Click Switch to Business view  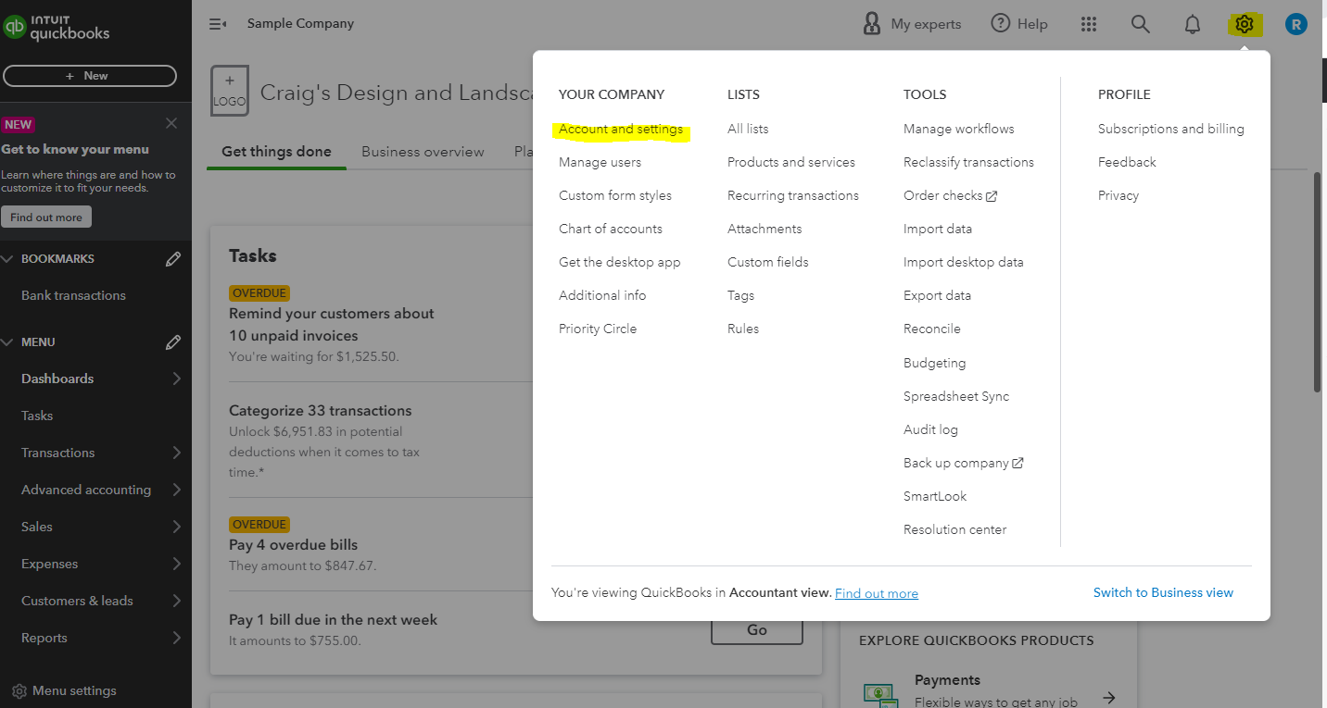1163,592
